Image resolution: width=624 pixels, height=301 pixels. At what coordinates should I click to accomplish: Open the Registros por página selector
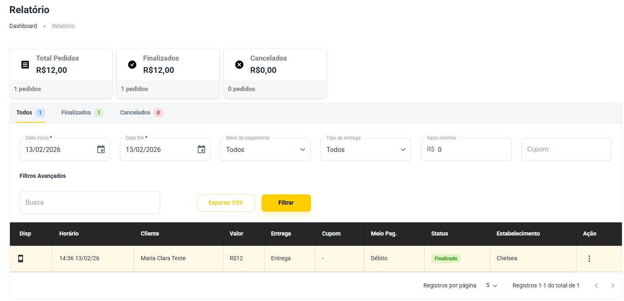(492, 285)
